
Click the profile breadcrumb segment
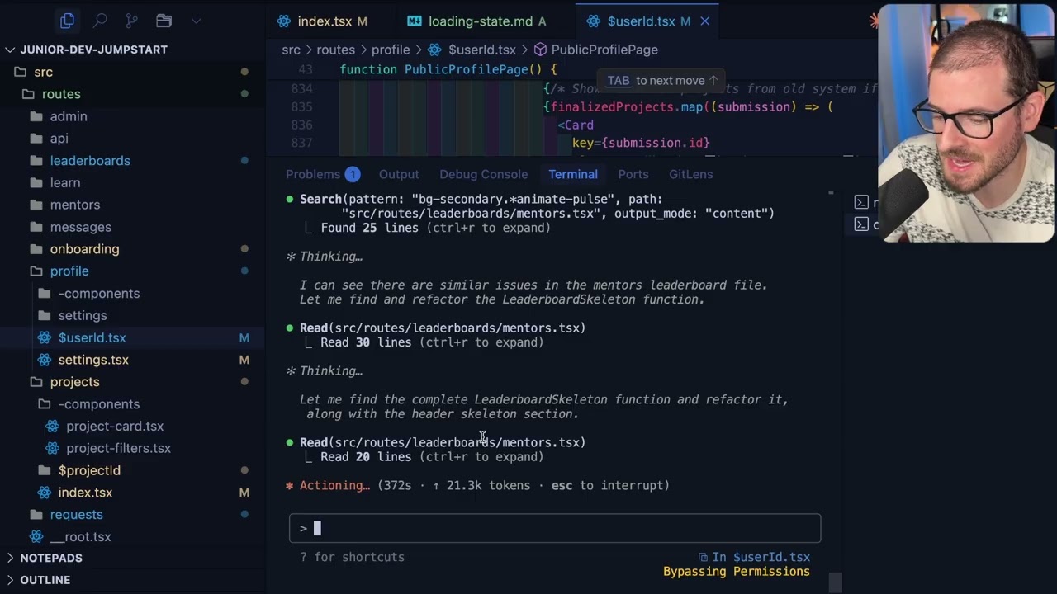pos(391,49)
